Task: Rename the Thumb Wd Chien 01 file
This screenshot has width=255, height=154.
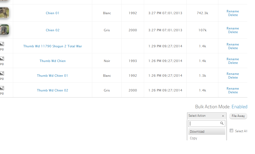Action: click(x=233, y=74)
